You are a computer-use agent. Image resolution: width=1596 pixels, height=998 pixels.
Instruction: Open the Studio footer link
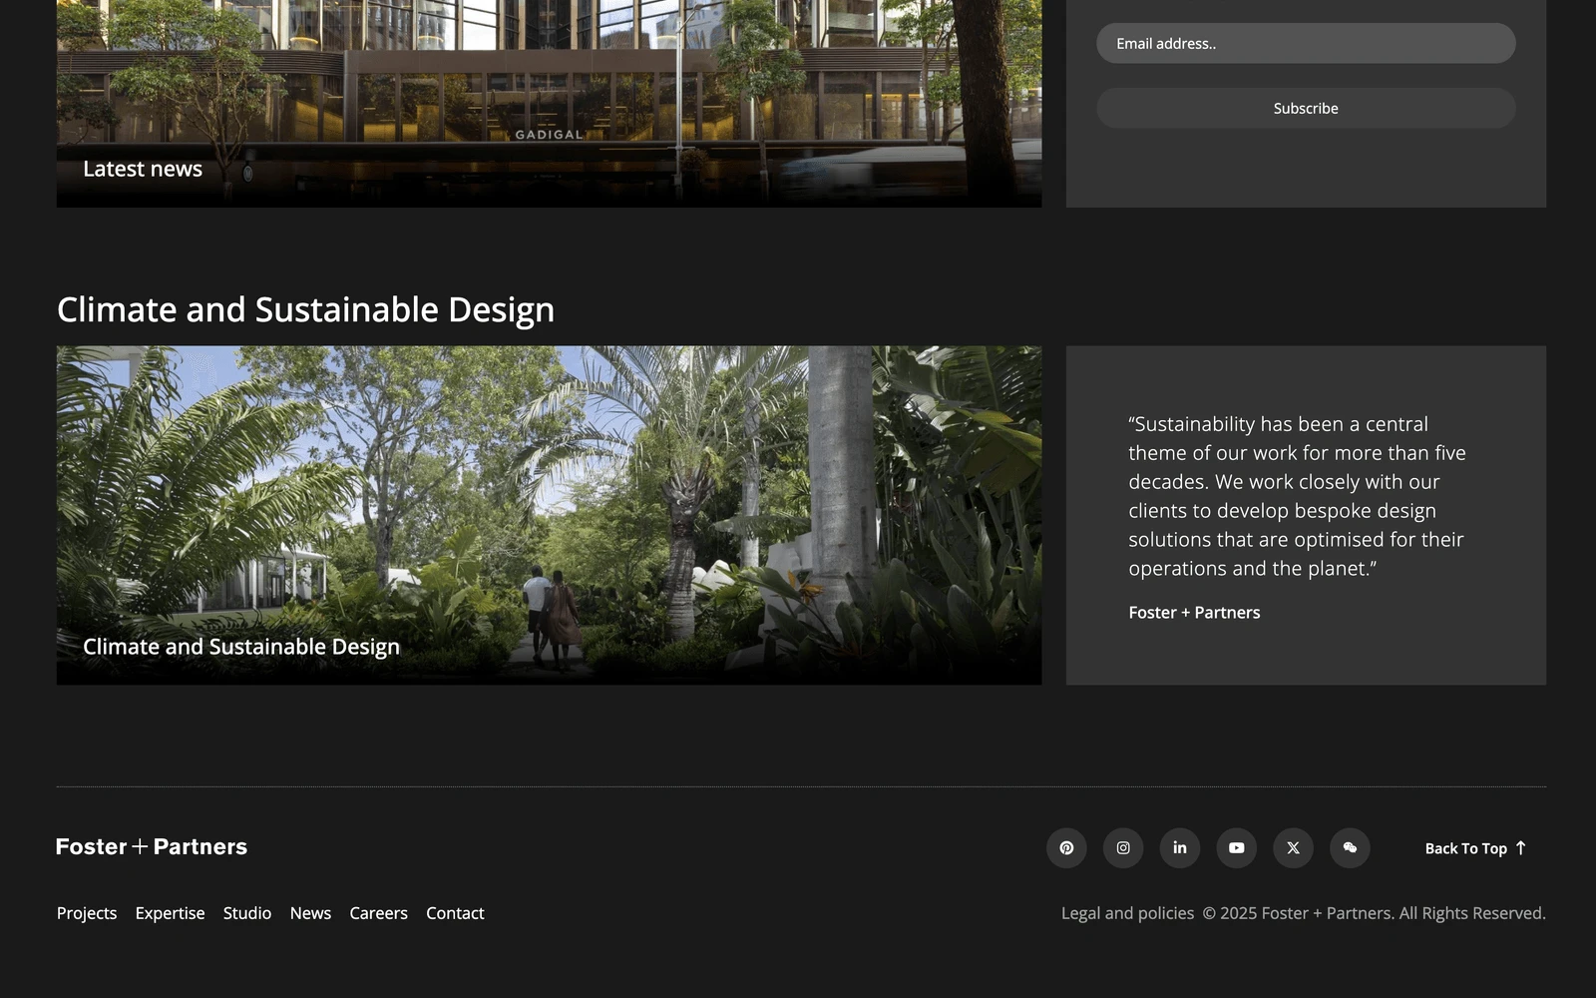tap(247, 913)
